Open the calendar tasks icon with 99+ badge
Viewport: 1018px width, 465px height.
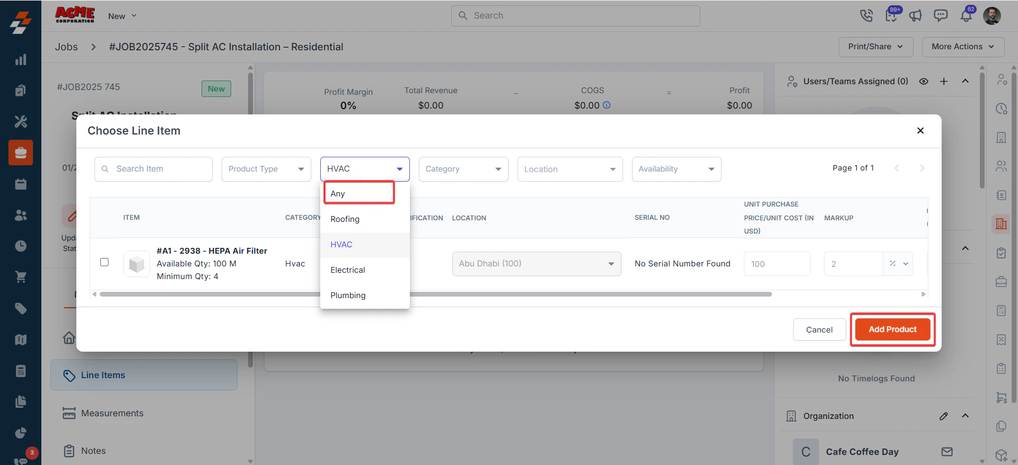[892, 15]
